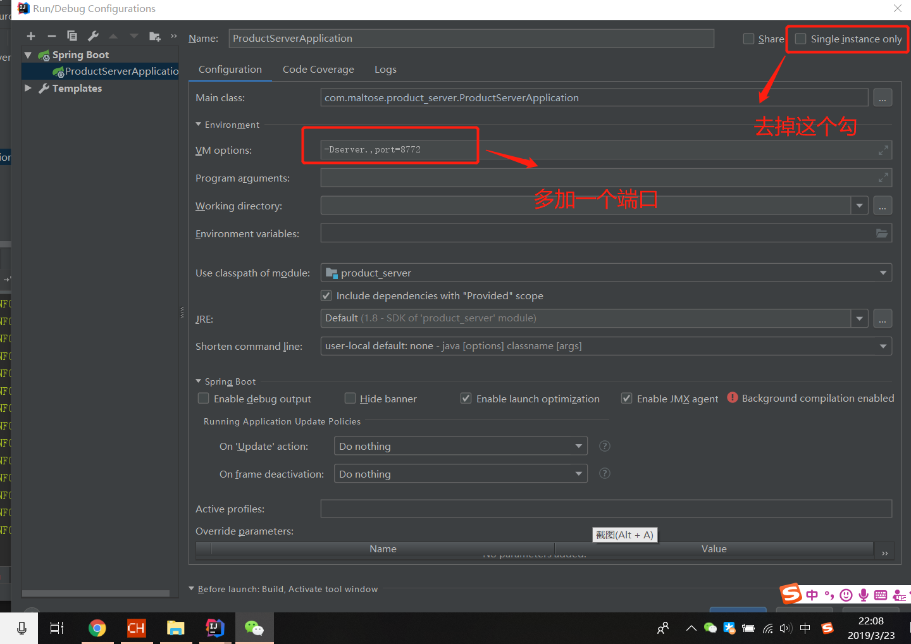Switch to Logs tab
The height and width of the screenshot is (644, 911).
coord(385,70)
